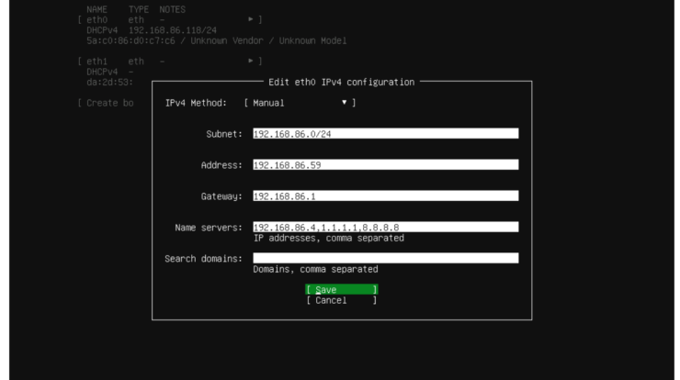Screen dimensions: 680x380
Task: Click the NAME column header
Action: click(97, 8)
